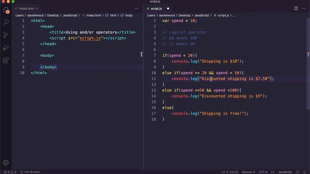Open the Explorer view in activity bar
Viewport: 310px width, 174px height.
click(6, 10)
